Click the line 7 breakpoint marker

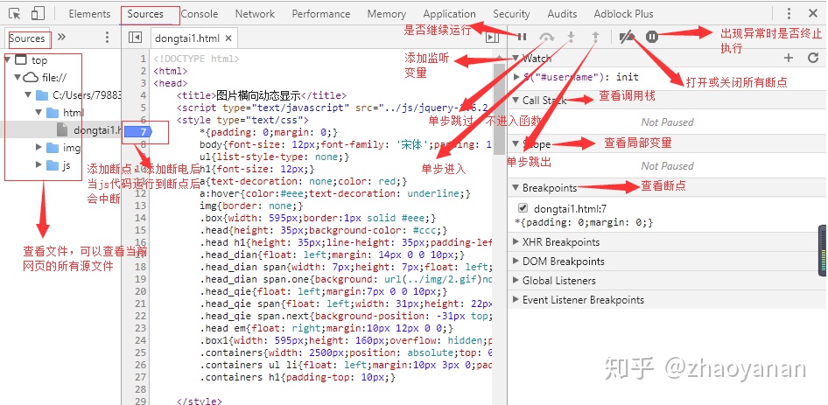[137, 131]
